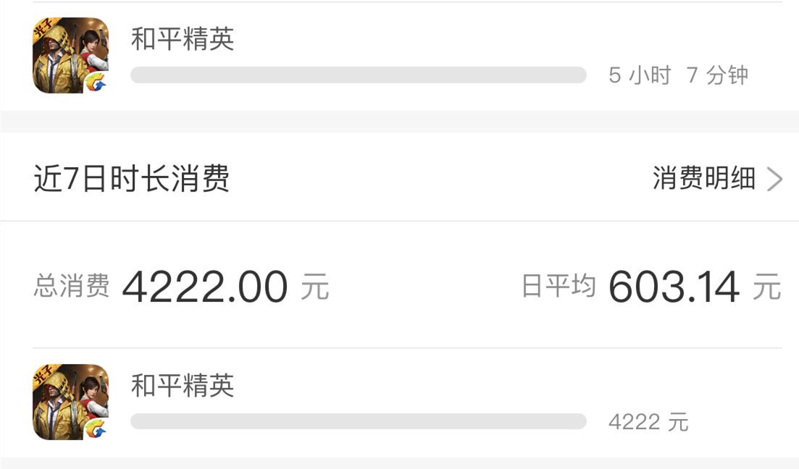Click the 和平精英 title in the top row
The image size is (799, 469).
tap(183, 41)
